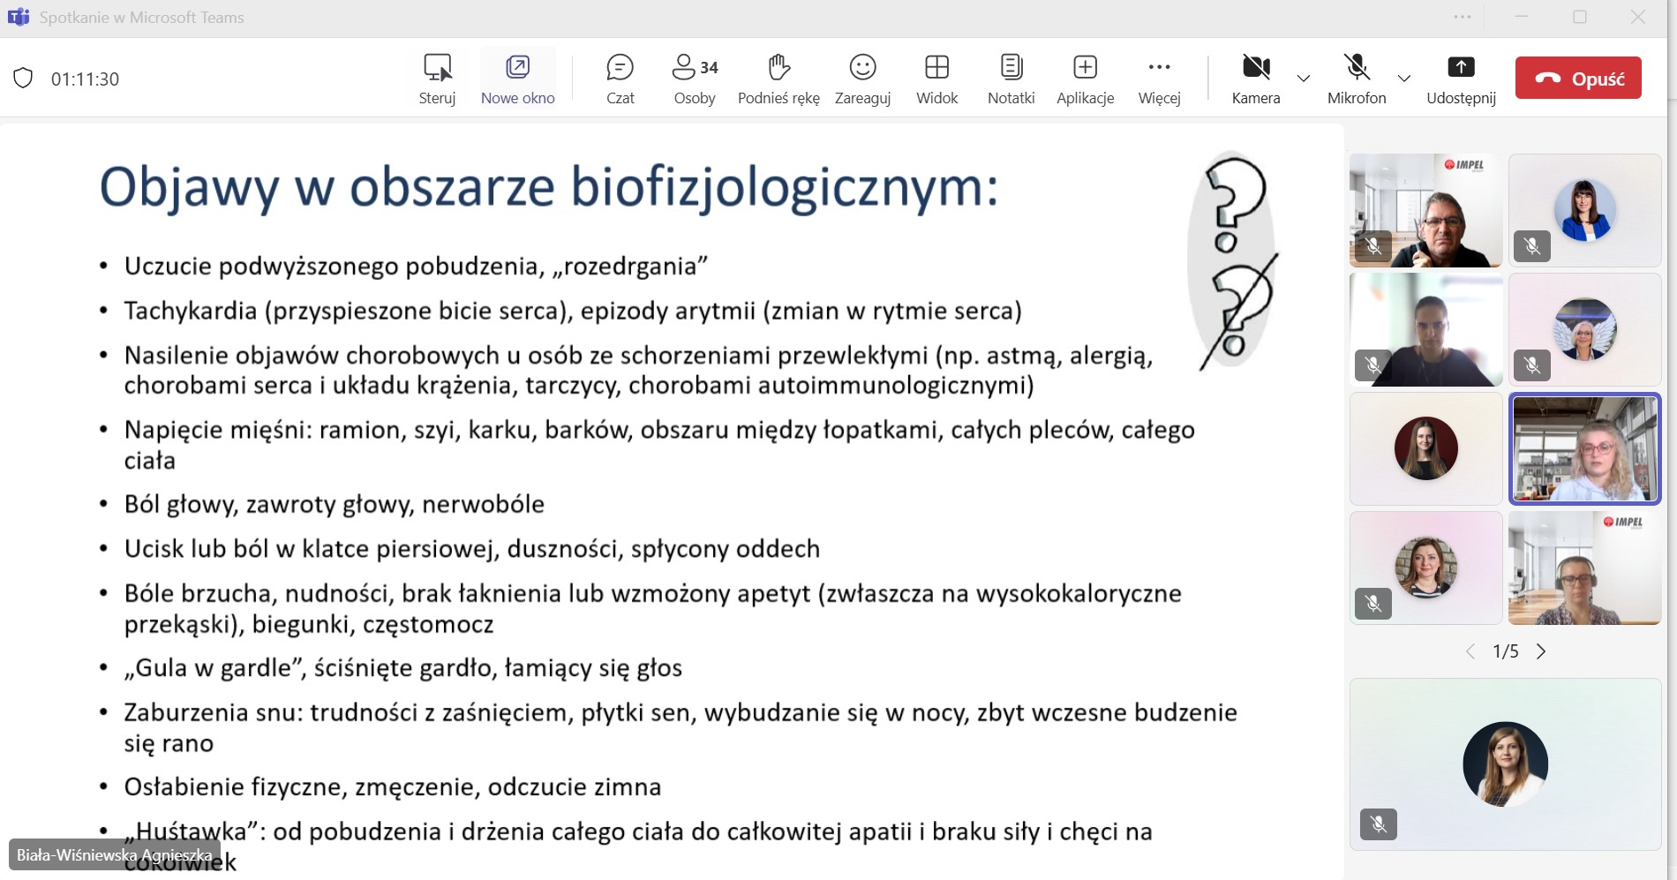Click the shield security icon near timer
Image resolution: width=1677 pixels, height=880 pixels.
[x=24, y=79]
